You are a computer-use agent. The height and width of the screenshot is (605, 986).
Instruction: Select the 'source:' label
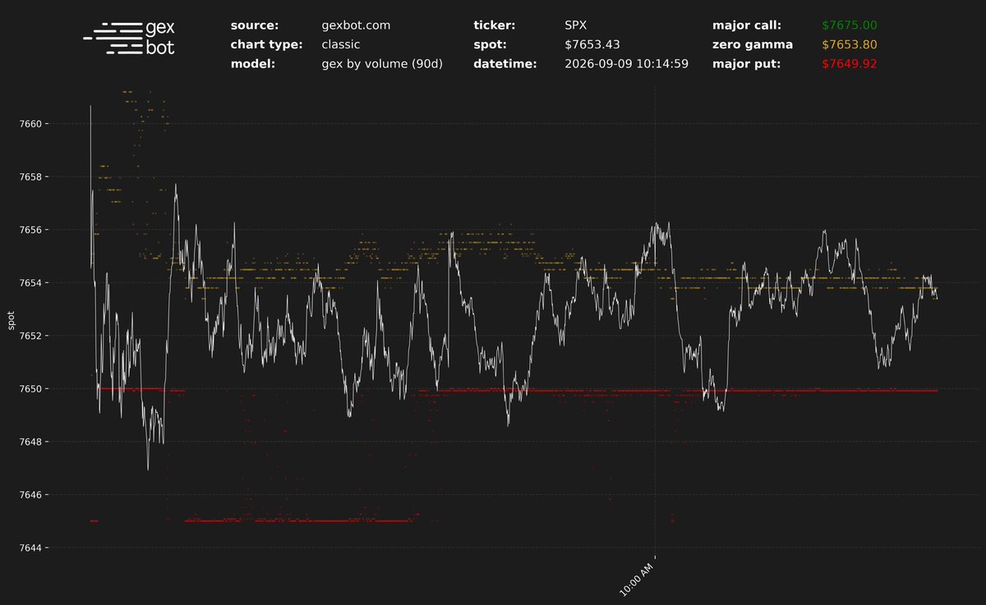[255, 25]
